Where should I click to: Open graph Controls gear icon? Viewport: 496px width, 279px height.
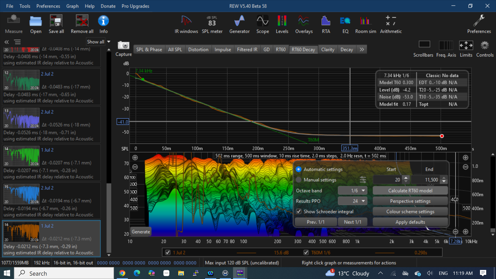485,46
